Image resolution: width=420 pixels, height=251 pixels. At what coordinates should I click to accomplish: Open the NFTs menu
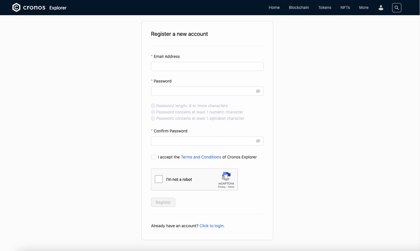pos(345,7)
